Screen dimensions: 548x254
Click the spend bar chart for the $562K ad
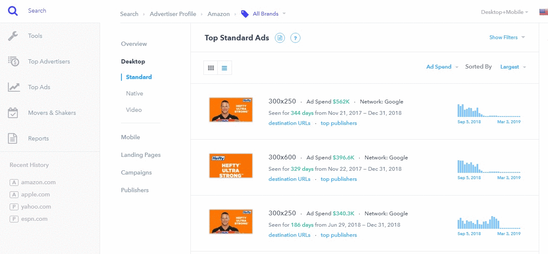[489, 111]
